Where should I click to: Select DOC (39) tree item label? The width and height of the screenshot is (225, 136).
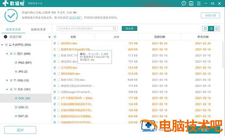[24, 98]
